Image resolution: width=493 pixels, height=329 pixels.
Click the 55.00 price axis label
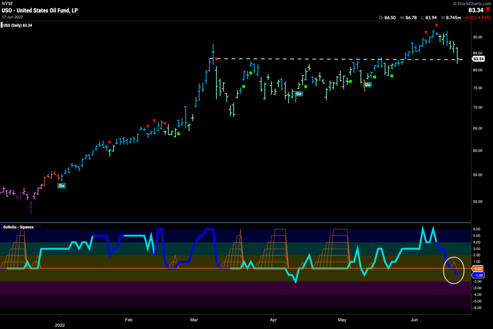[x=478, y=175]
